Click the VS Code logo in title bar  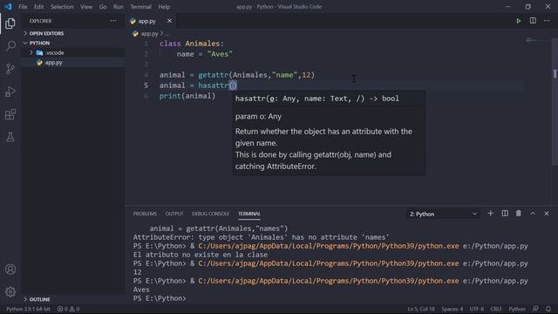point(8,6)
